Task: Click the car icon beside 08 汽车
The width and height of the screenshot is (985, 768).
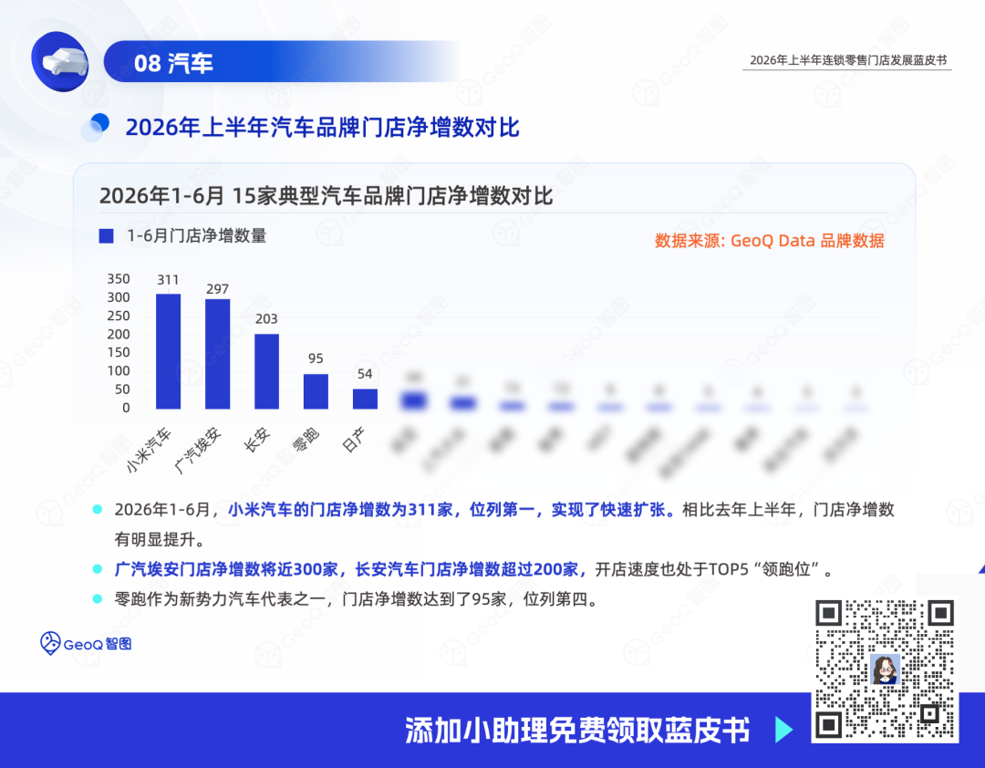Action: pos(60,62)
